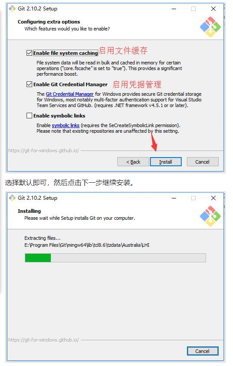Uncheck Enable file system caching
Viewport: 233px width, 366px height.
(x=29, y=53)
